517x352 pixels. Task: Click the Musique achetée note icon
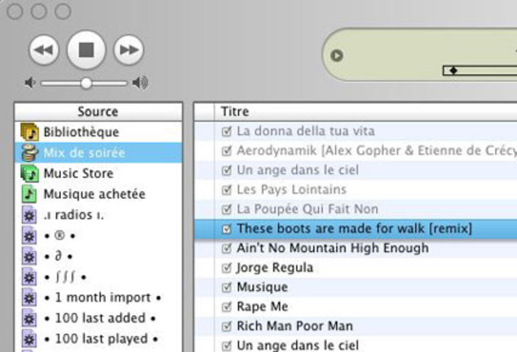pos(29,194)
